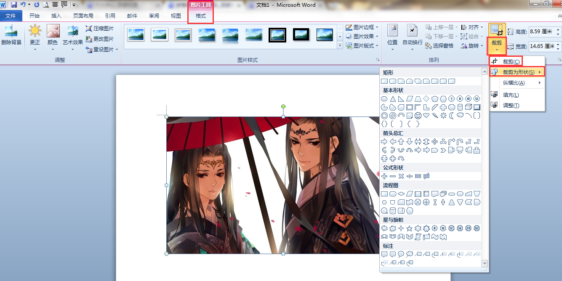Choose the five-point star shape
This screenshot has width=562, height=281.
[x=409, y=228]
